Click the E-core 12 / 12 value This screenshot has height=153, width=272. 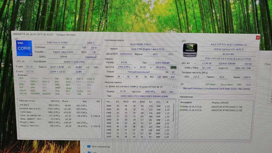tap(30, 71)
